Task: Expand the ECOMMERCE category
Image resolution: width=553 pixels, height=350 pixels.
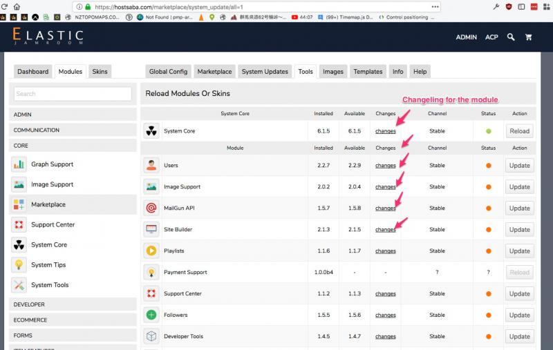Action: point(73,320)
